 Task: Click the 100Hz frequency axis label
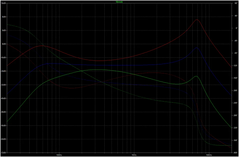[x=59, y=155]
